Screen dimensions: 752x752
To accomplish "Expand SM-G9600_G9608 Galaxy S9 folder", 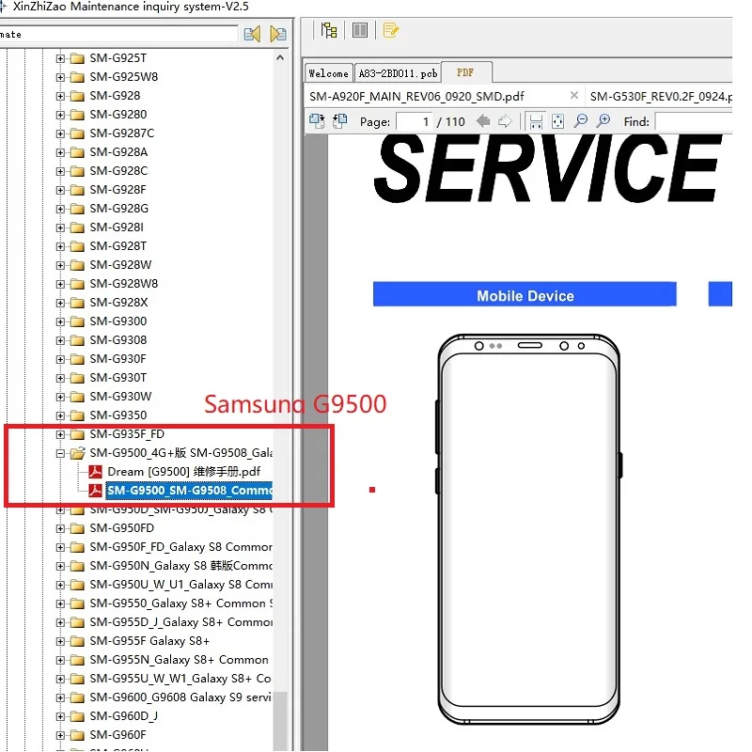I will (x=60, y=697).
